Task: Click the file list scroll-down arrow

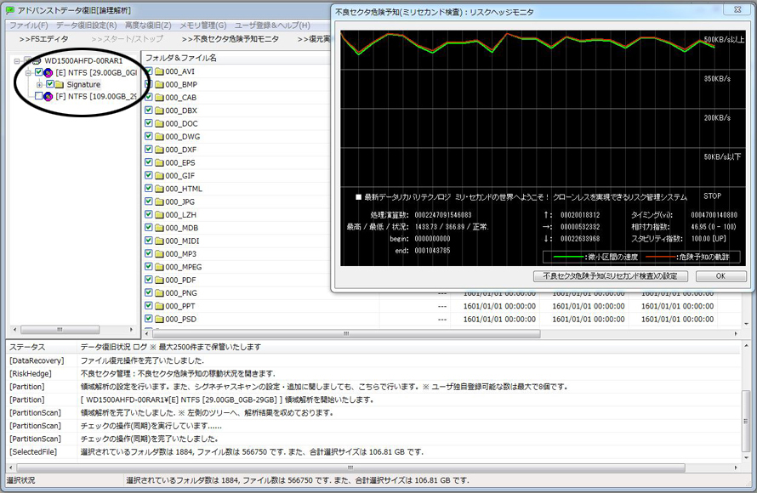Action: pyautogui.click(x=747, y=324)
